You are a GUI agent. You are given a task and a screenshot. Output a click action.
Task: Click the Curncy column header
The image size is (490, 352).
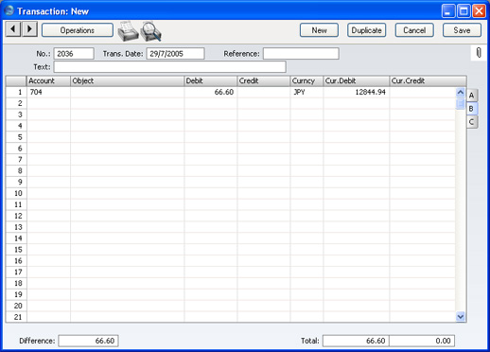[306, 81]
